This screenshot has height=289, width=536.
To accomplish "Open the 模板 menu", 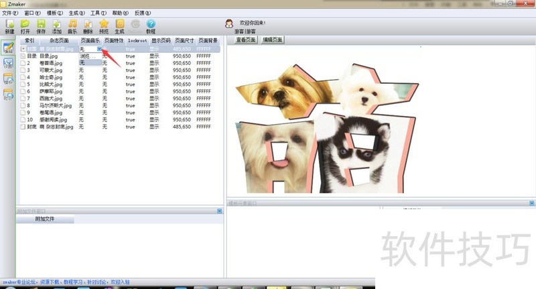I will 54,13.
